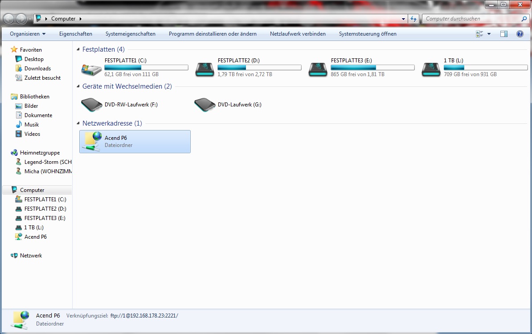
Task: Click the ftp link target text in details pane
Action: click(144, 316)
